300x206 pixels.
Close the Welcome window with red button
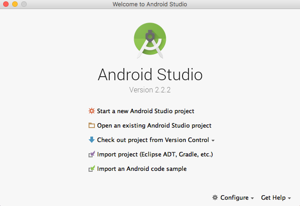click(6, 4)
